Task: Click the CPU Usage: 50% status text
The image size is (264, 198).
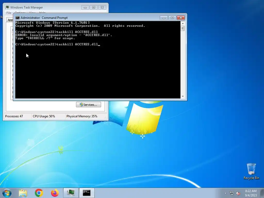Action: (x=44, y=116)
